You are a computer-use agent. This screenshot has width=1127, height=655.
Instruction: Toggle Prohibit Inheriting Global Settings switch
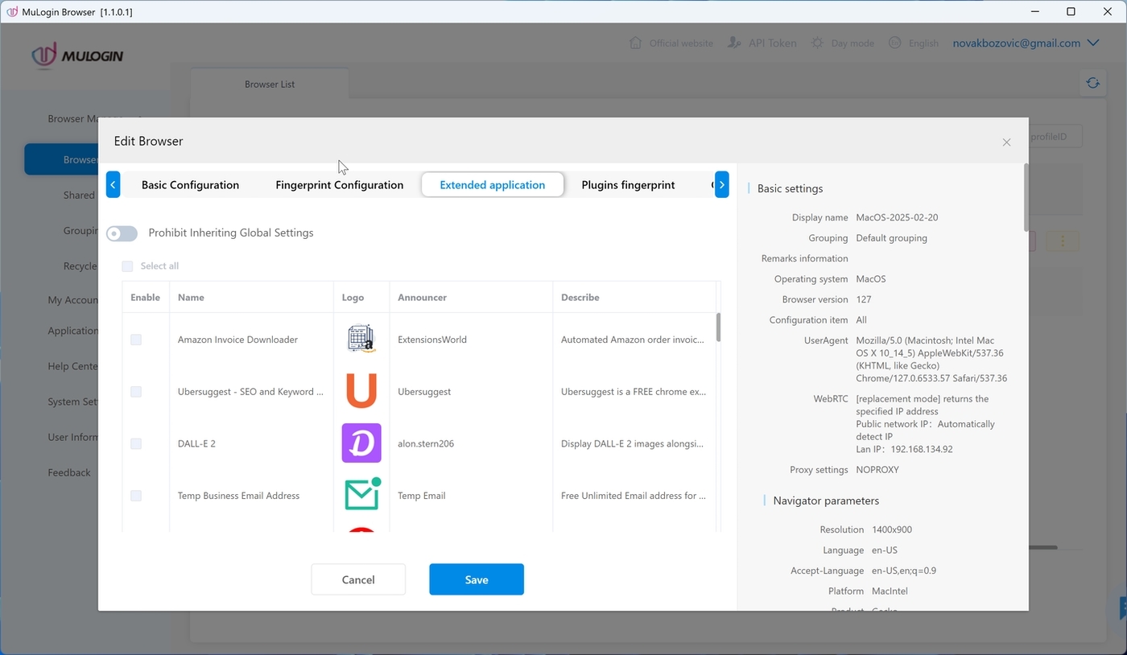coord(122,233)
